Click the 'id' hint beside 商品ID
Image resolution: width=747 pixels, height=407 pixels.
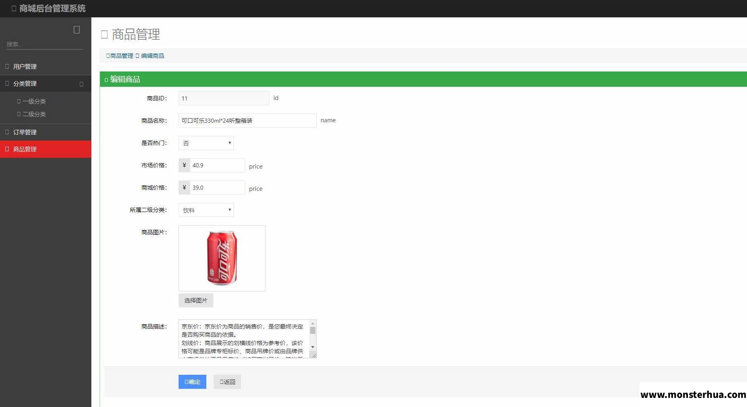(276, 98)
